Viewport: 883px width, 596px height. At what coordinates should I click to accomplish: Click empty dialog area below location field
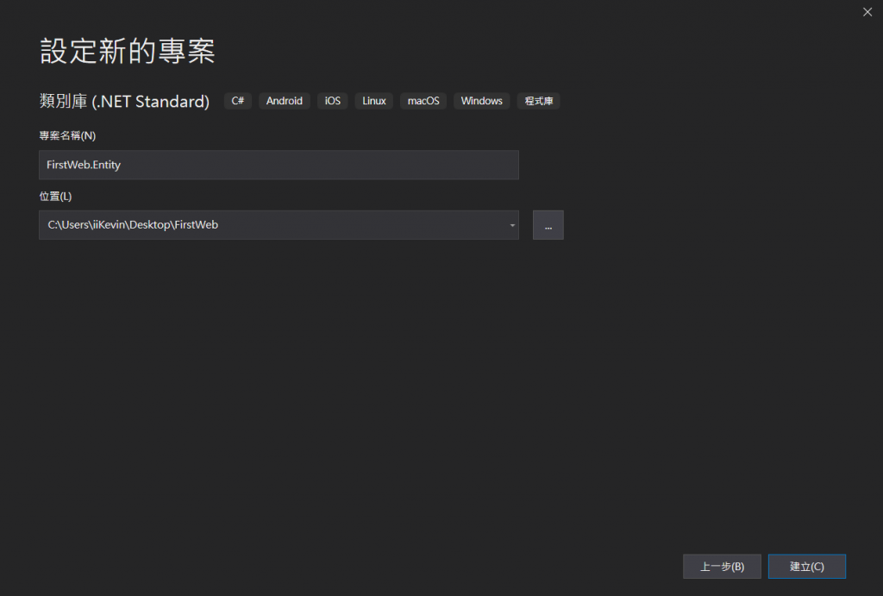click(345, 388)
